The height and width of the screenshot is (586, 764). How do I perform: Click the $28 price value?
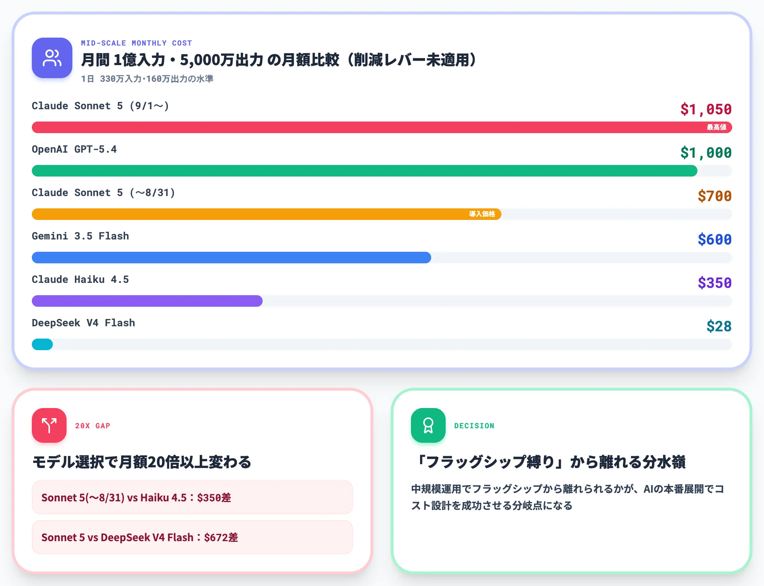719,326
